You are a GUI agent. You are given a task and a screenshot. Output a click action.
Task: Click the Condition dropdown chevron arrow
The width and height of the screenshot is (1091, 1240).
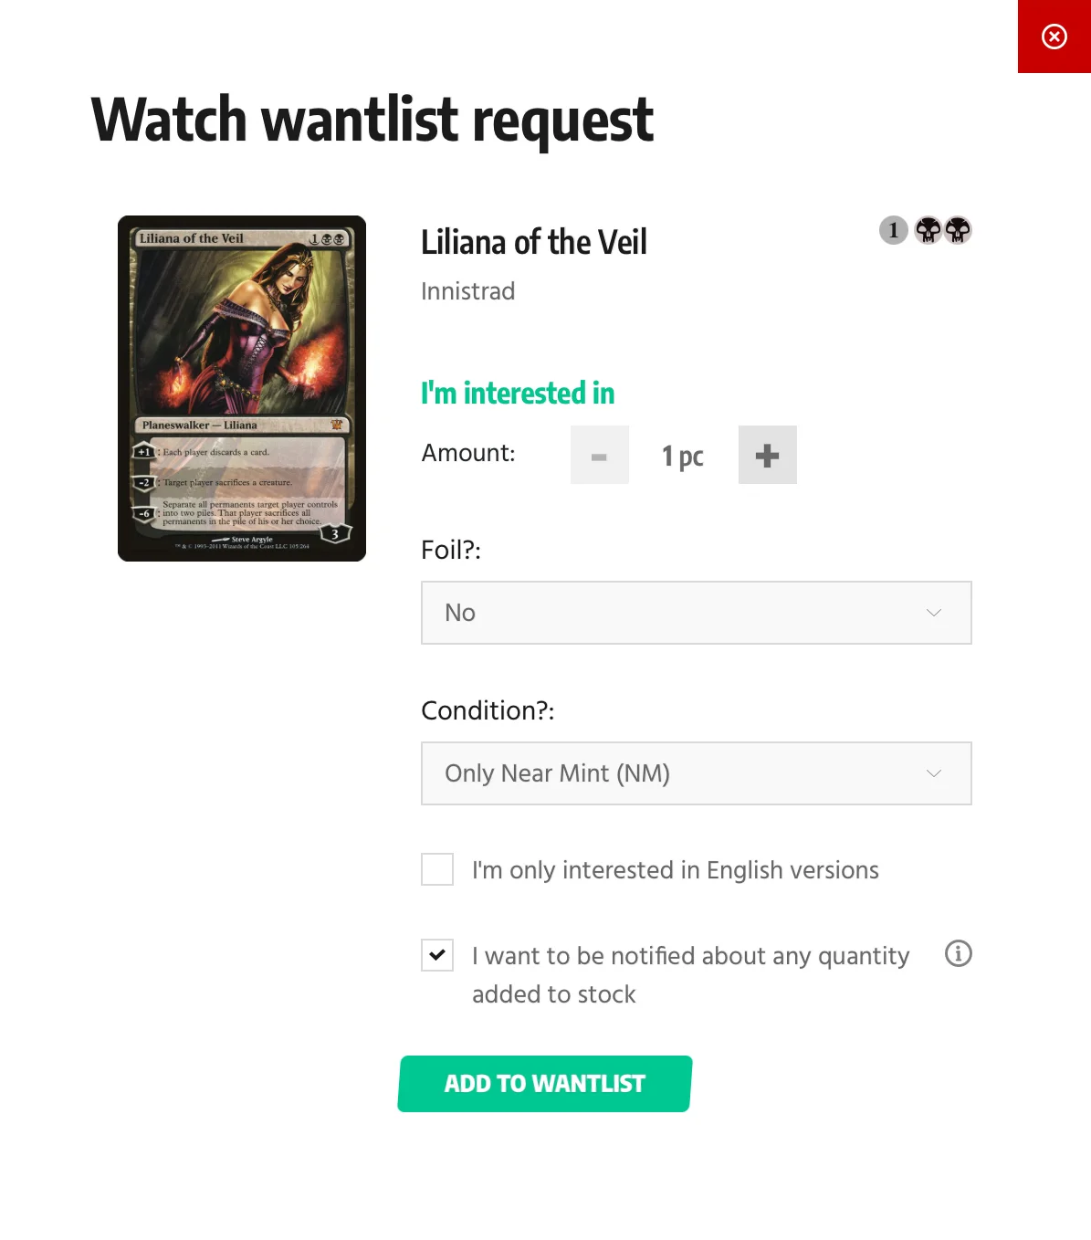click(x=934, y=773)
